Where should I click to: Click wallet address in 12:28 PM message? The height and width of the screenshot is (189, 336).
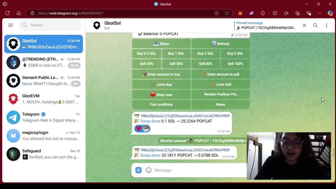185,116
